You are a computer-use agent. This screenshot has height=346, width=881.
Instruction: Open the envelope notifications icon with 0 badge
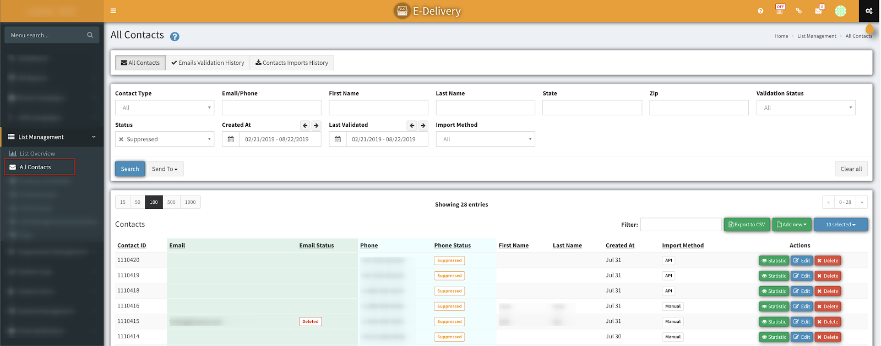click(819, 10)
